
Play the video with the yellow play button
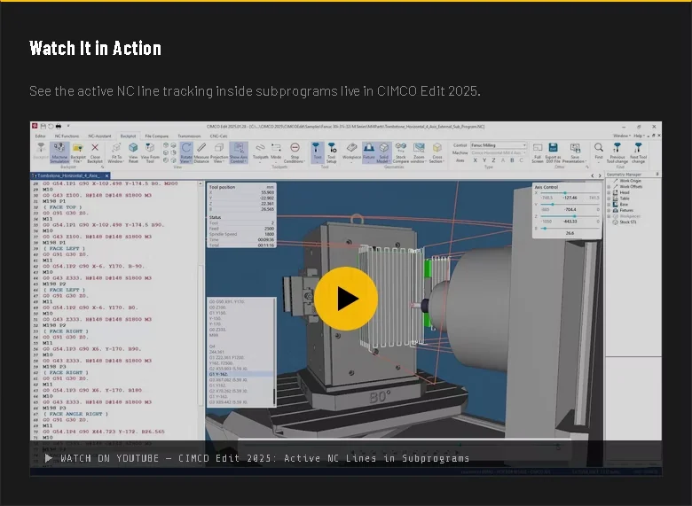(346, 299)
